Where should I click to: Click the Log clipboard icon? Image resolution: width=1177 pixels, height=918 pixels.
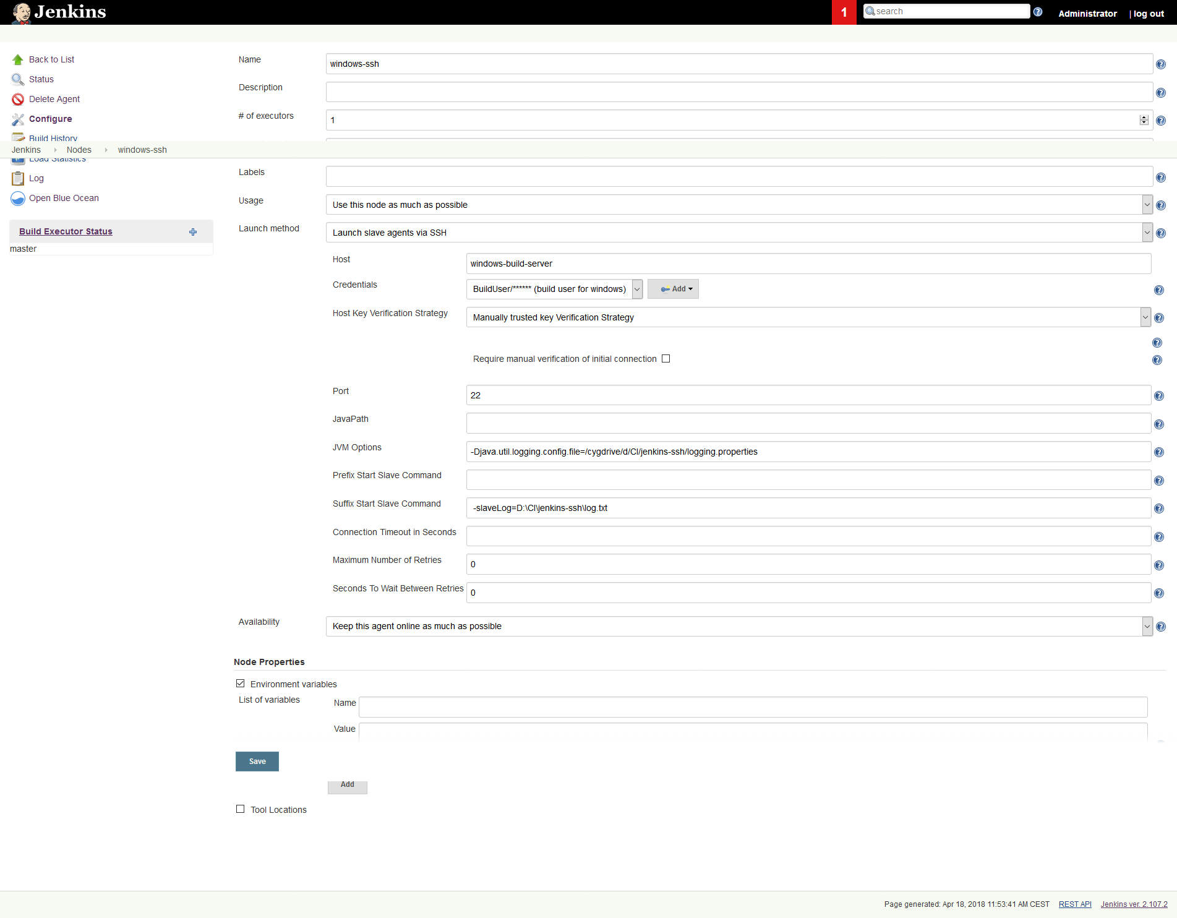coord(18,178)
